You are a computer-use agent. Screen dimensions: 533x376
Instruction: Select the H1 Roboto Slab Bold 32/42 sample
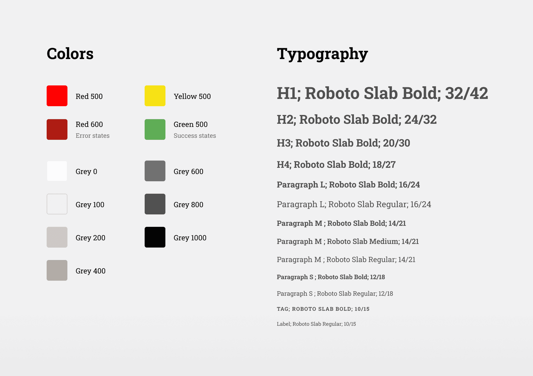(x=382, y=93)
